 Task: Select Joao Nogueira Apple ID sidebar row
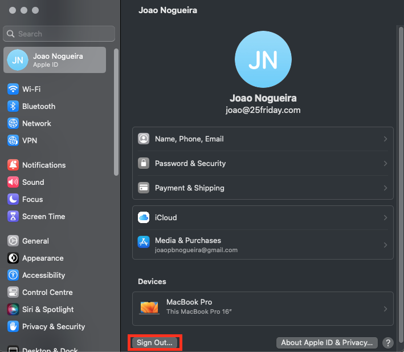[x=55, y=60]
